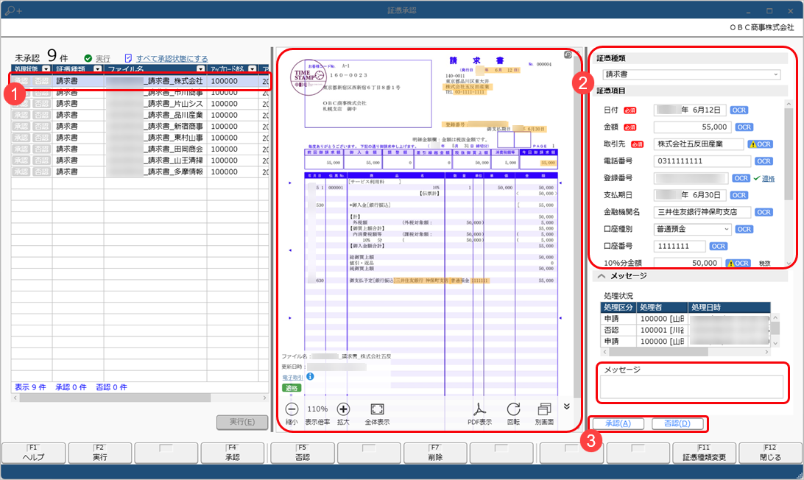This screenshot has width=804, height=480.
Task: Toggle 否認 on 請求書_品川産業 row
Action: pyautogui.click(x=41, y=115)
